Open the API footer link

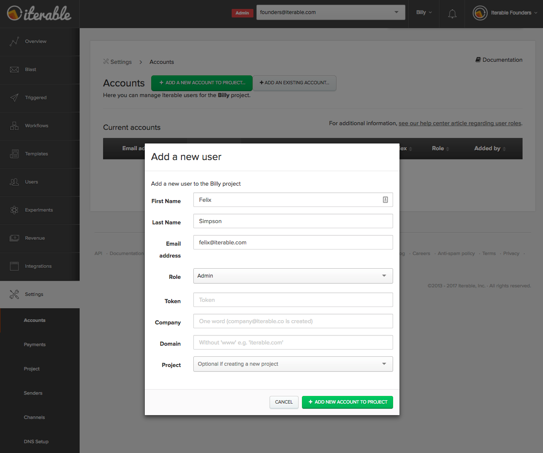[x=98, y=253]
